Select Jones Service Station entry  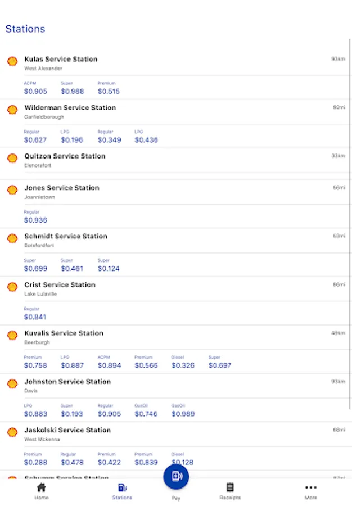[x=61, y=188]
